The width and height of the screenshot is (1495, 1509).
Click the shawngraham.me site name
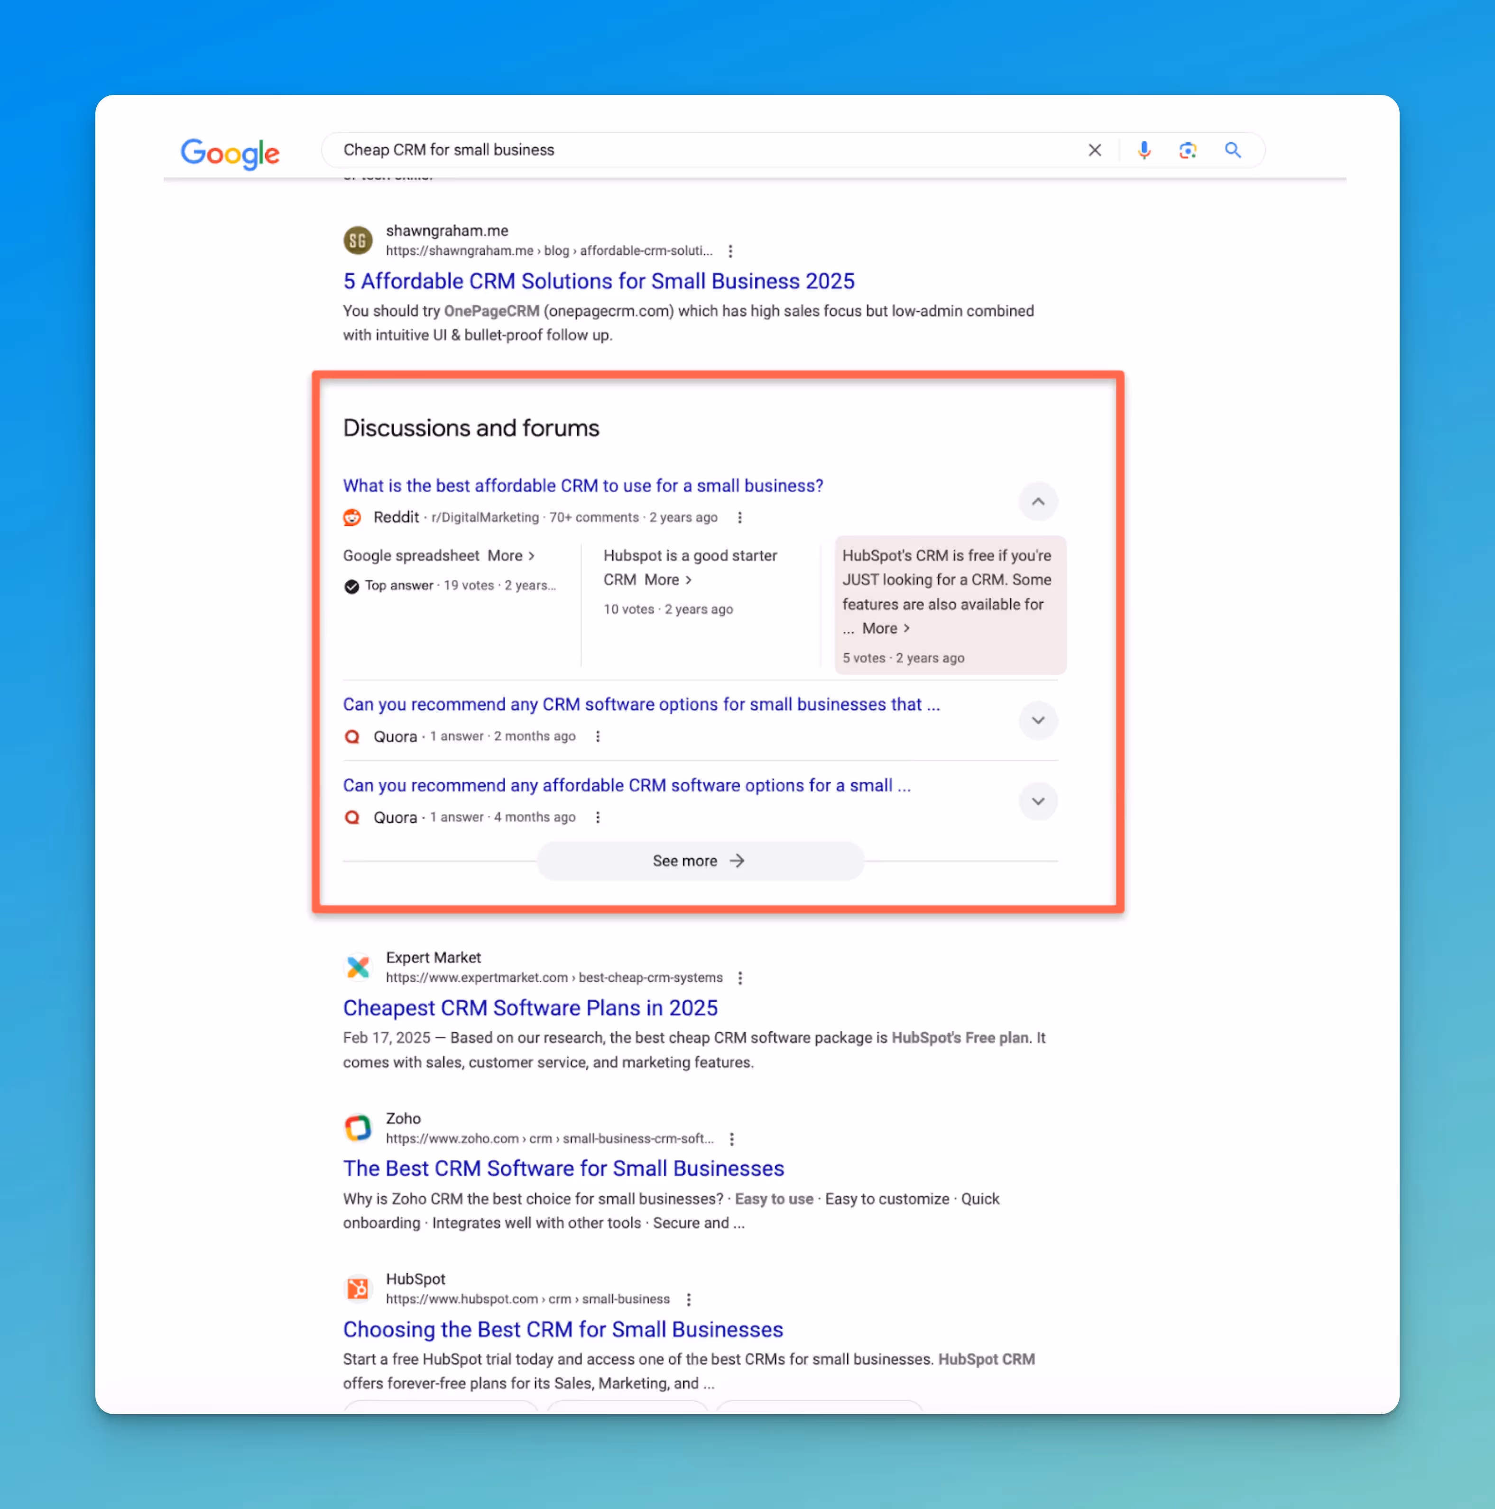pyautogui.click(x=447, y=231)
